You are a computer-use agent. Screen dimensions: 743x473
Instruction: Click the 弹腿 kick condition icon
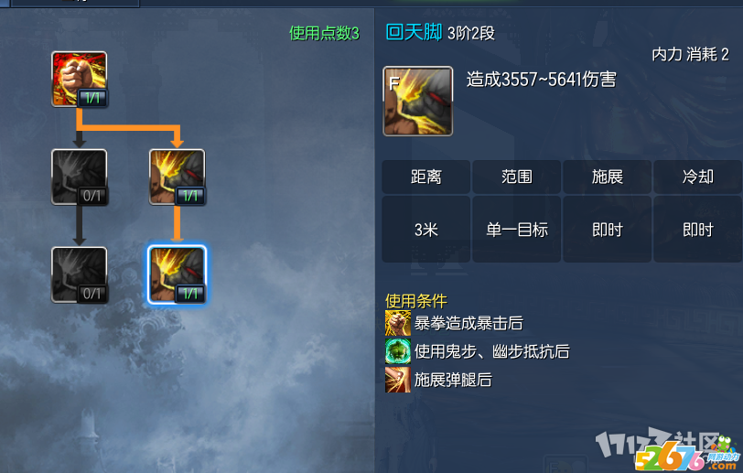click(x=398, y=380)
